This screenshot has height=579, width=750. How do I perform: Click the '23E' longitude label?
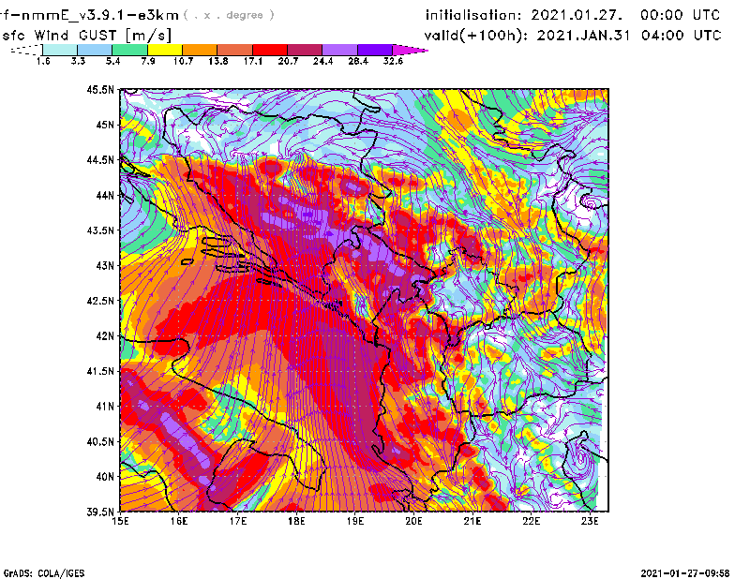590,521
